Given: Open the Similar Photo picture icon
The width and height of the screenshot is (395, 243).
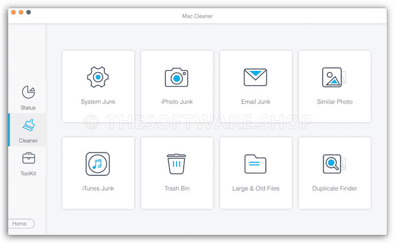Looking at the screenshot, I should coord(334,77).
